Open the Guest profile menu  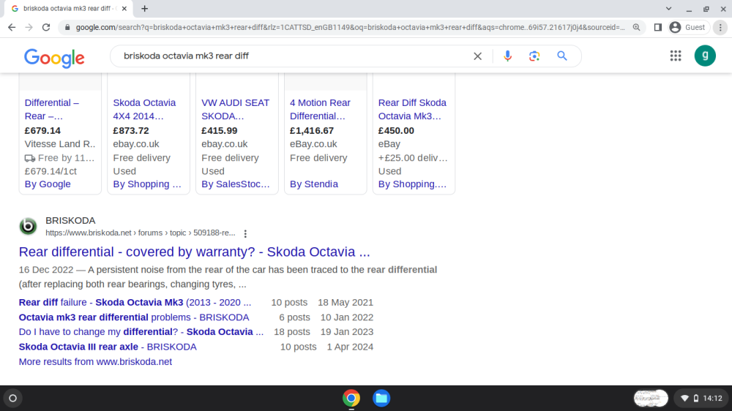[688, 28]
